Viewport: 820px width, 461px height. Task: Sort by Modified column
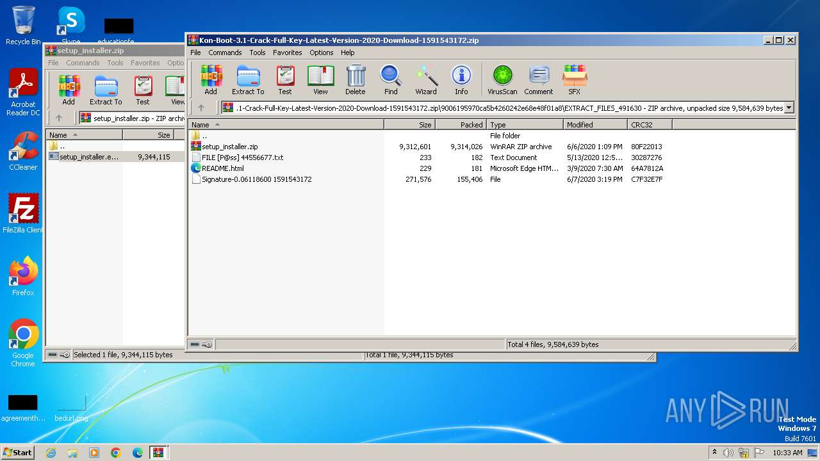pos(595,125)
